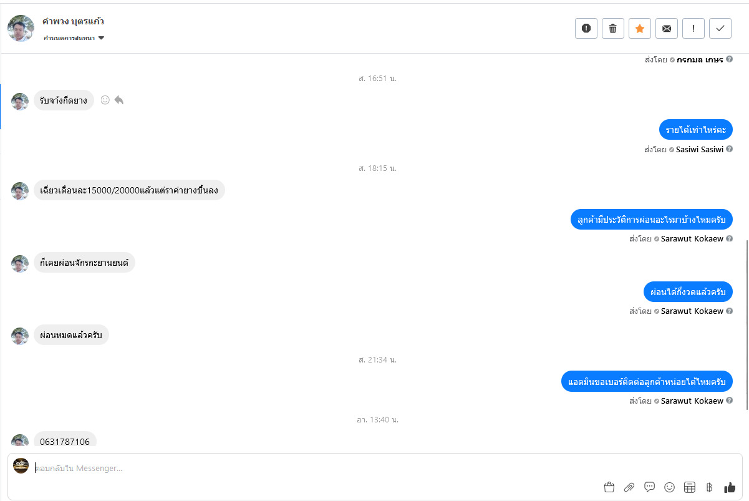This screenshot has height=501, width=749.
Task: Expand the กำหนดการสนทนา dropdown
Action: 74,39
